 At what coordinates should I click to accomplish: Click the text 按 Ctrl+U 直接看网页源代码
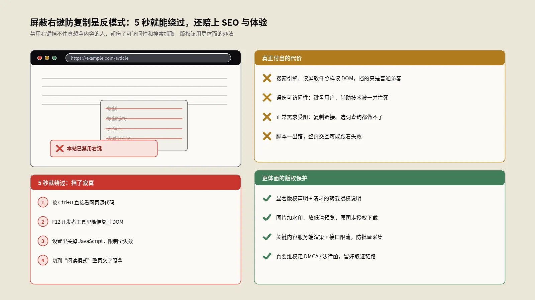83,202
